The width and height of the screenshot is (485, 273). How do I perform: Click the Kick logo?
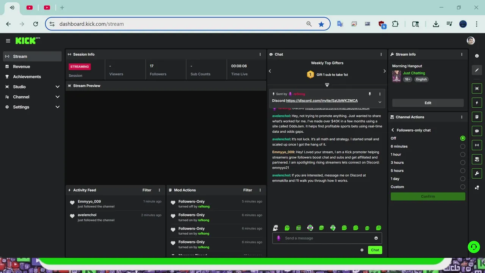[27, 41]
